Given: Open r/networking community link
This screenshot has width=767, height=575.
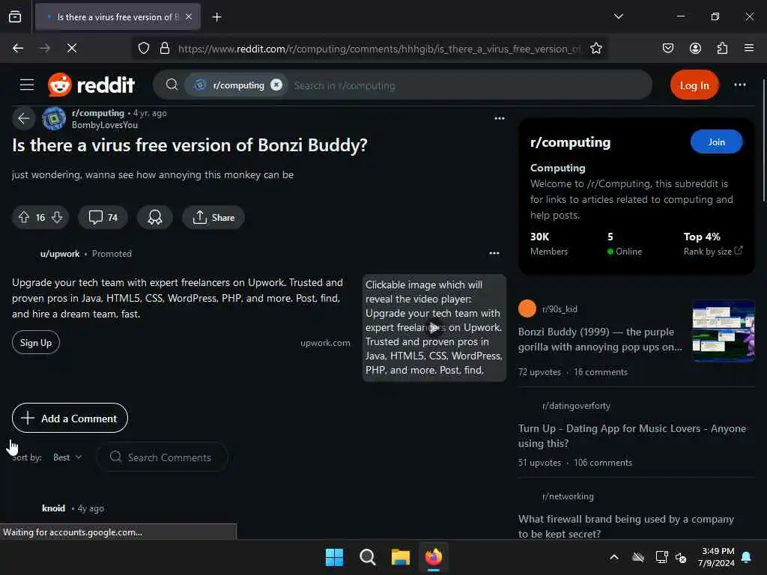Looking at the screenshot, I should point(568,496).
